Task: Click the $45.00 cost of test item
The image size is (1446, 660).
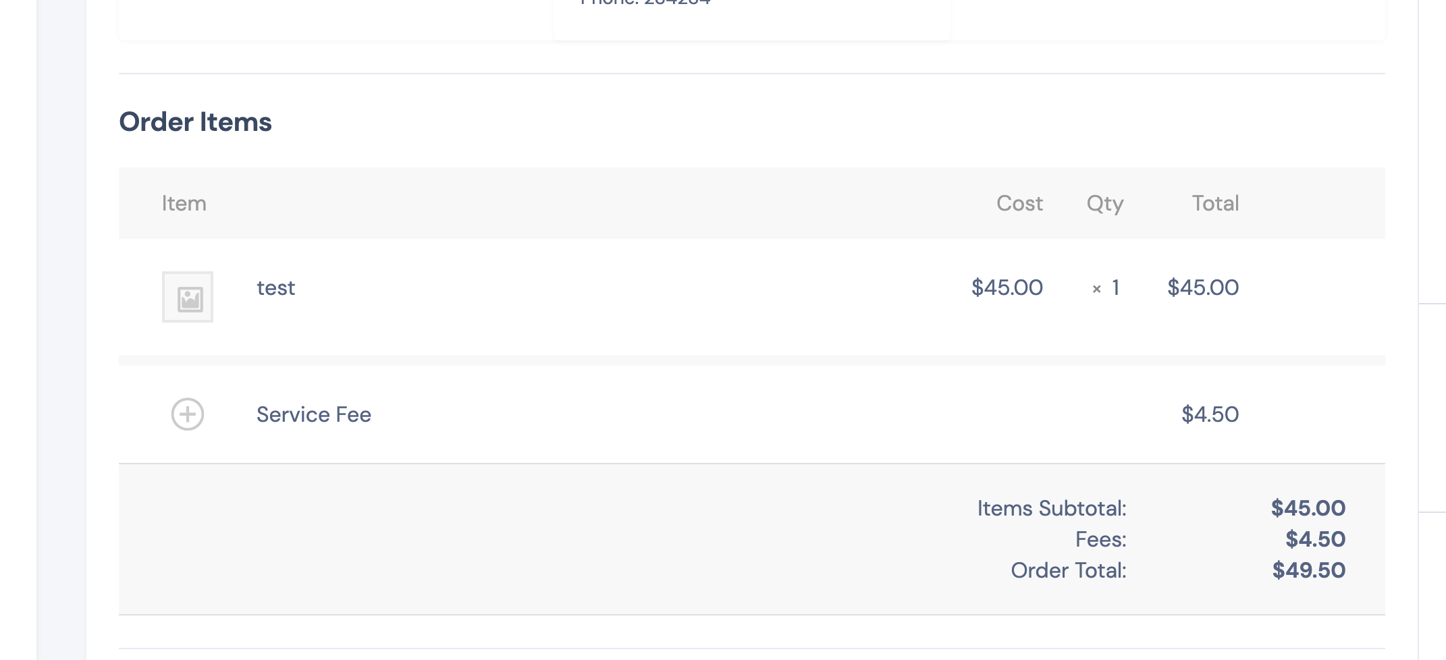Action: 1007,287
